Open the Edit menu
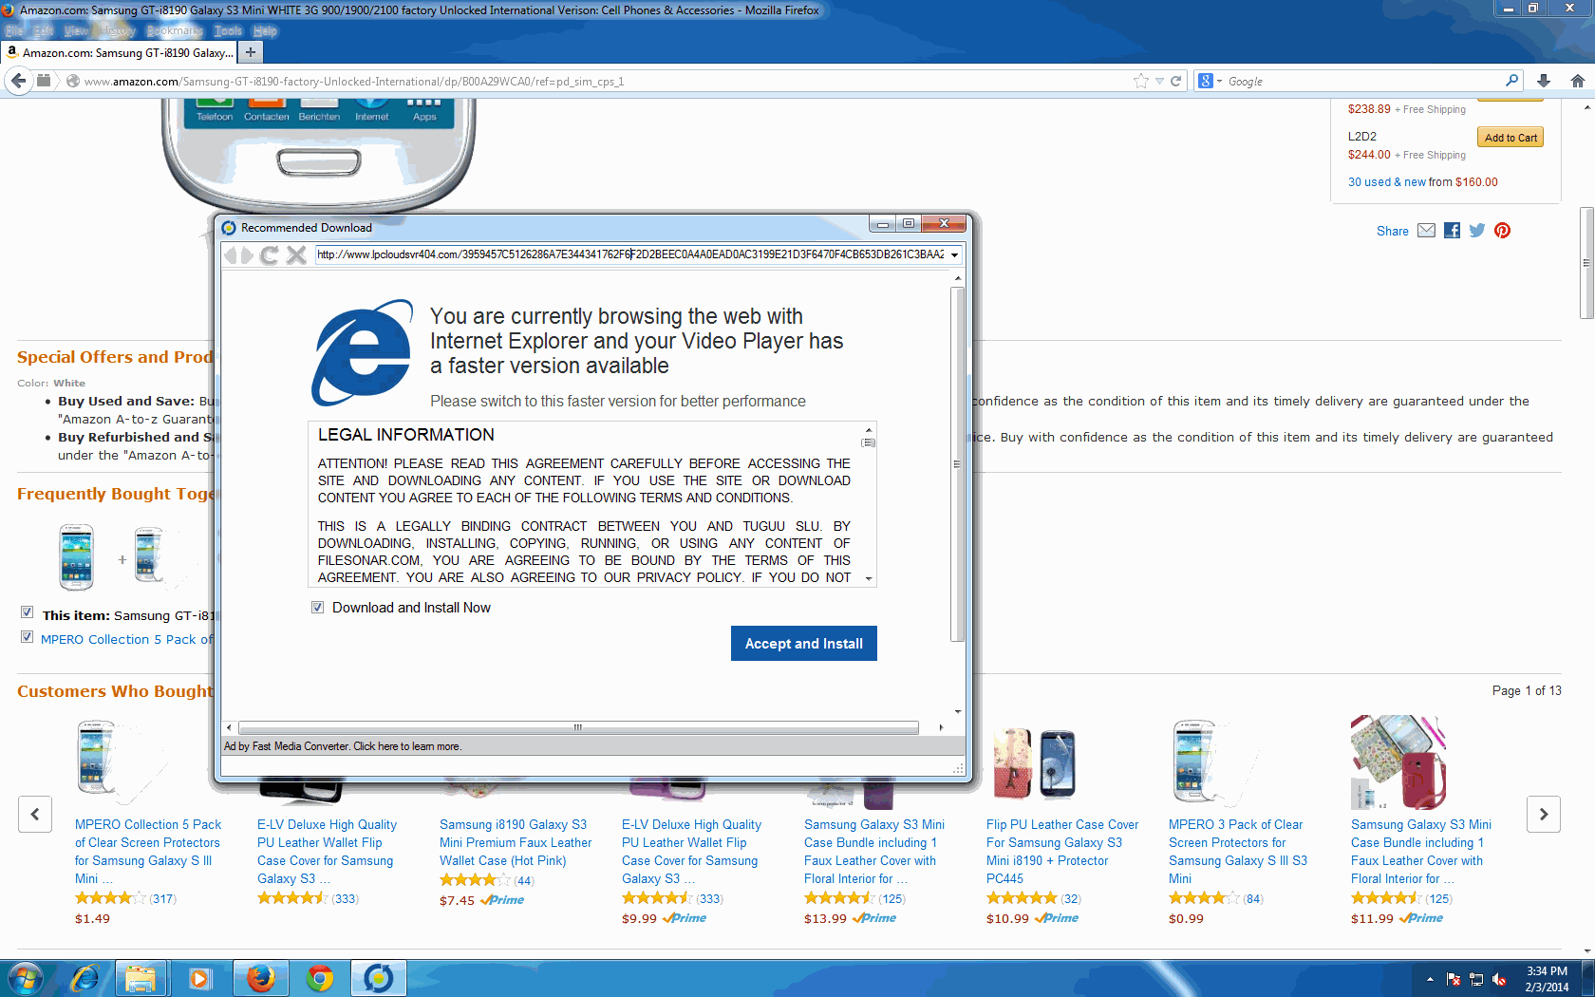Screen dimensions: 1595x997 (44, 30)
